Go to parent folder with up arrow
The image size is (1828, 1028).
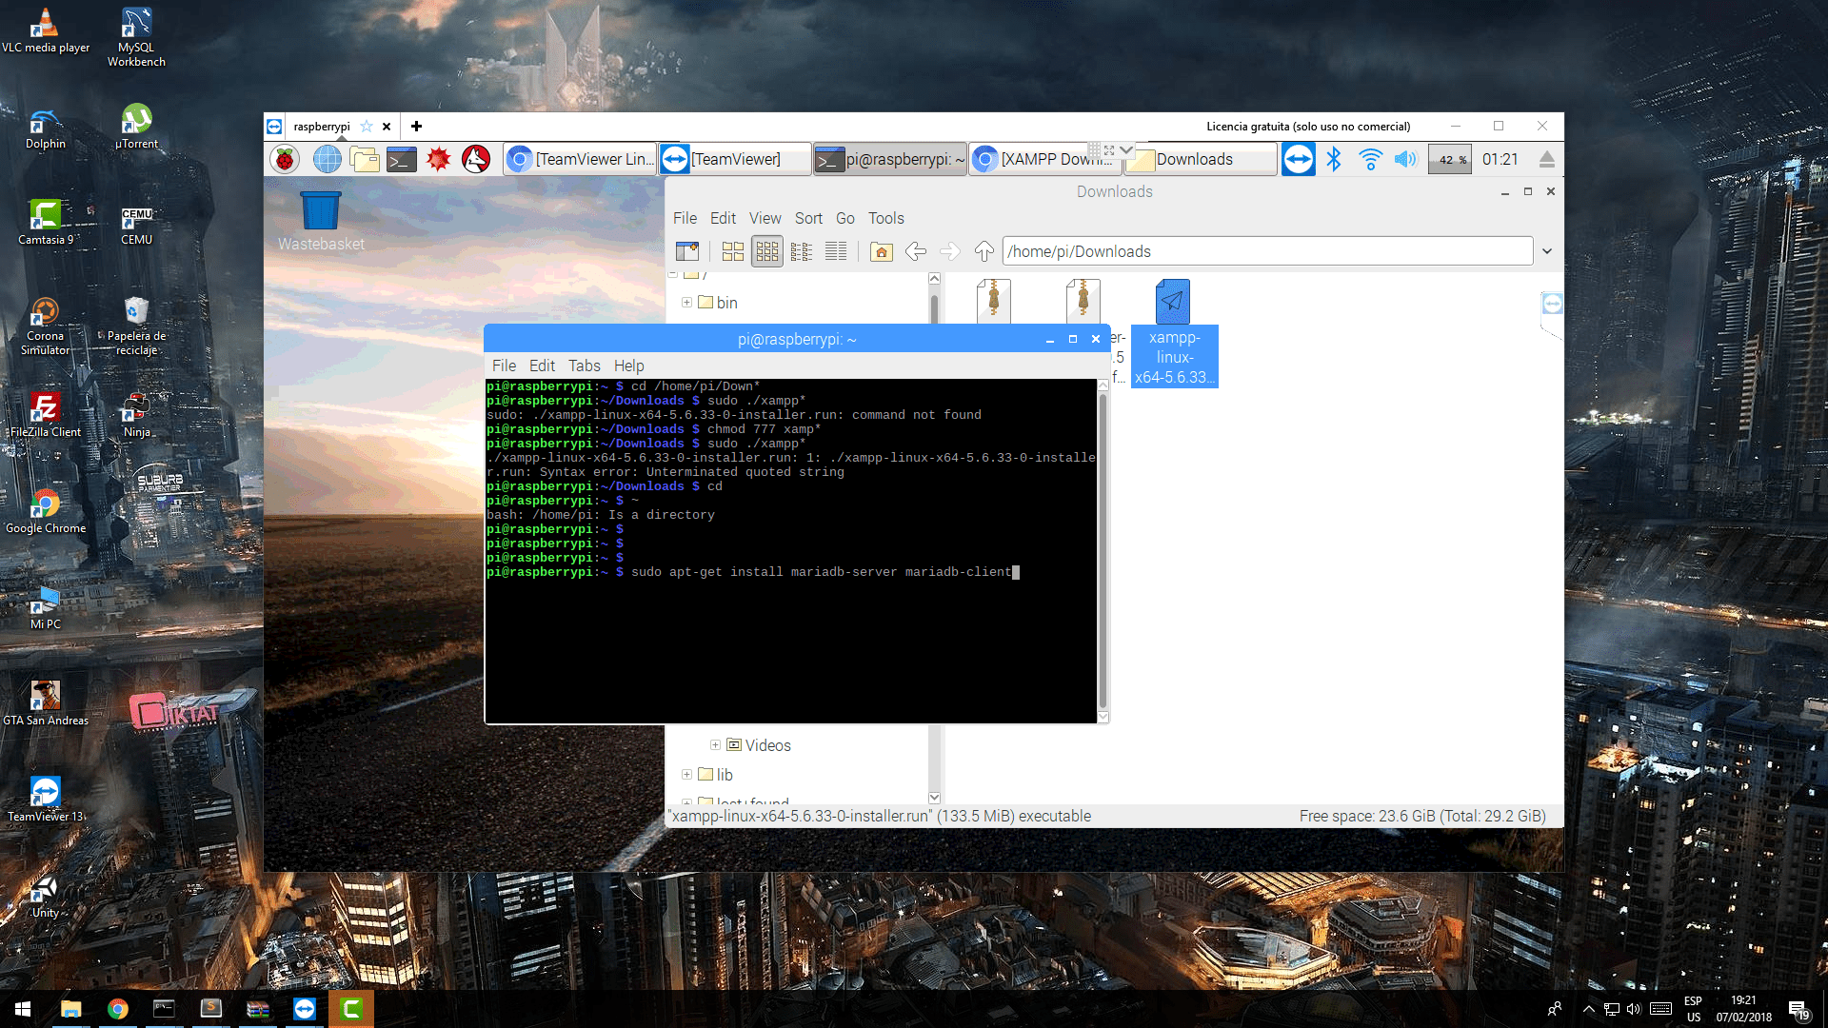click(984, 251)
